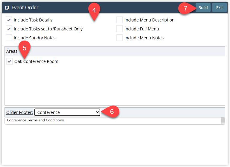Click the Event Order title text

click(25, 7)
